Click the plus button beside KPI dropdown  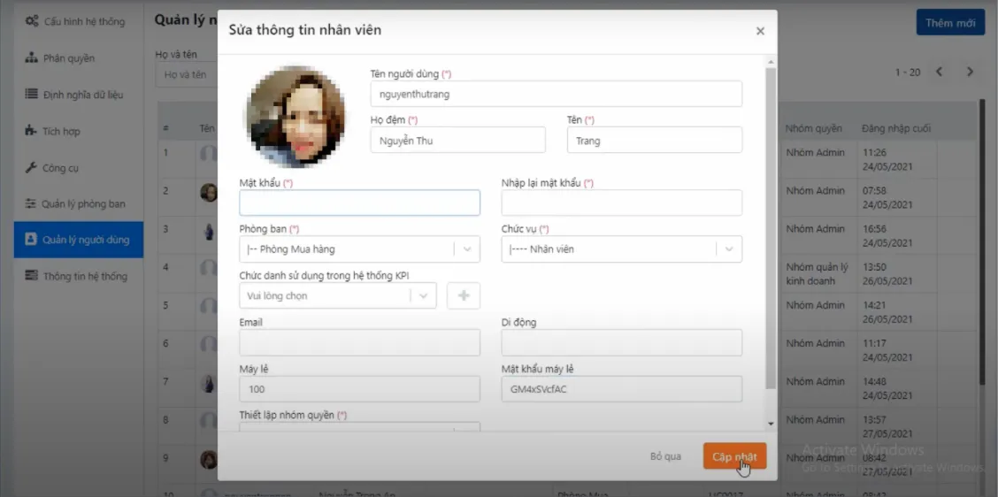click(464, 296)
